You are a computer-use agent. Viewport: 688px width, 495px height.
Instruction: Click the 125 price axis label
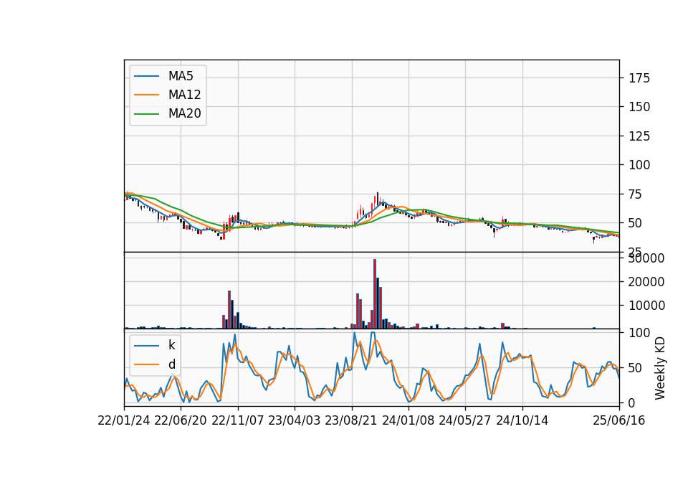click(639, 136)
